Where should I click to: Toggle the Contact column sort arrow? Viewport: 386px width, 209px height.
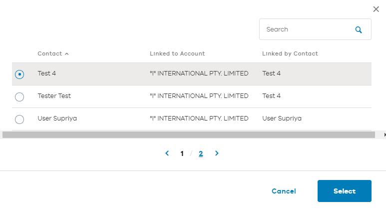pyautogui.click(x=67, y=53)
